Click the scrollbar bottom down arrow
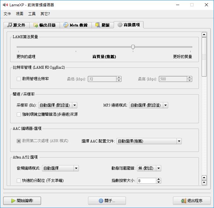Screen dimensions: 214x208 [204, 182]
